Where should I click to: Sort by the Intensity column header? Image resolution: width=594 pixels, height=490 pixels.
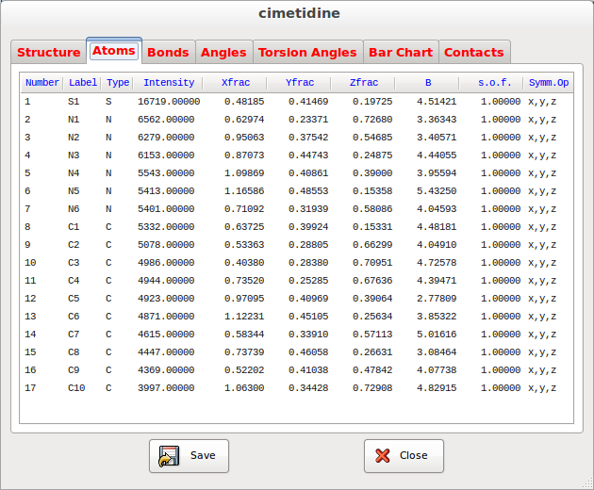169,83
